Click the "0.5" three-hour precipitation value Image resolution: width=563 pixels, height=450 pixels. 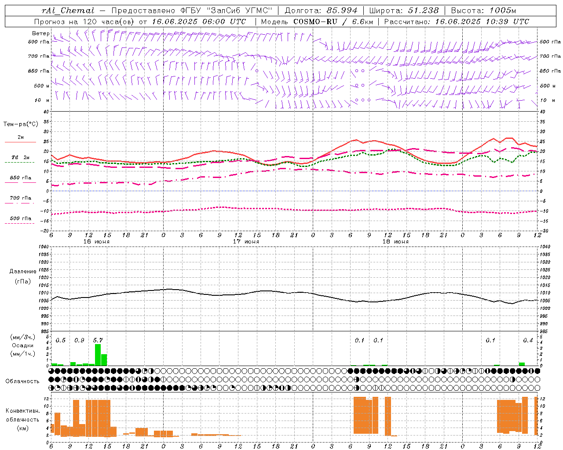[61, 340]
